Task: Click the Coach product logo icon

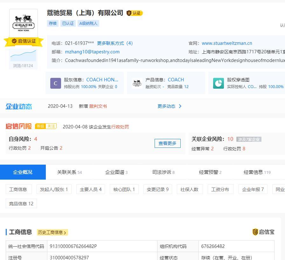Action: (137, 83)
